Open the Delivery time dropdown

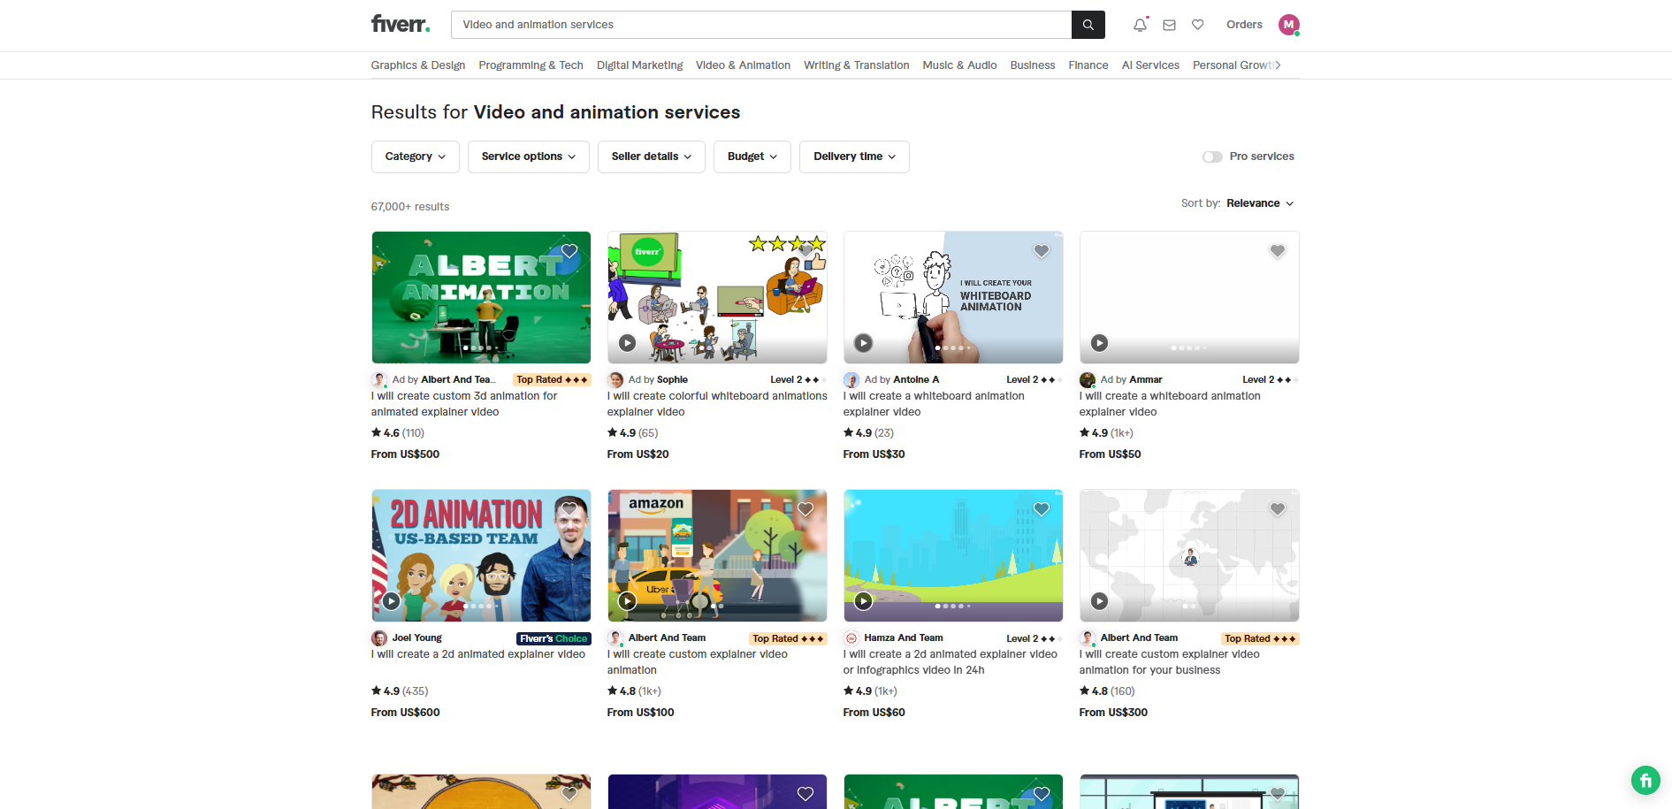point(854,156)
